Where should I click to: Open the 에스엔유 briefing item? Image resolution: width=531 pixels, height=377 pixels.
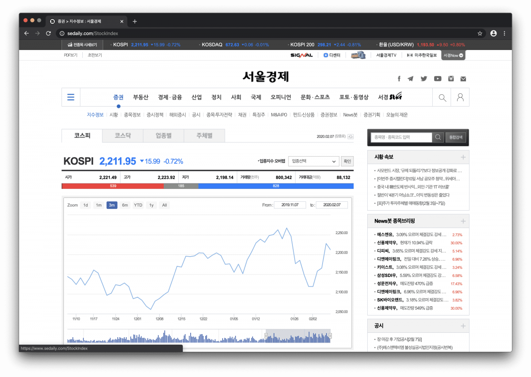(412, 235)
